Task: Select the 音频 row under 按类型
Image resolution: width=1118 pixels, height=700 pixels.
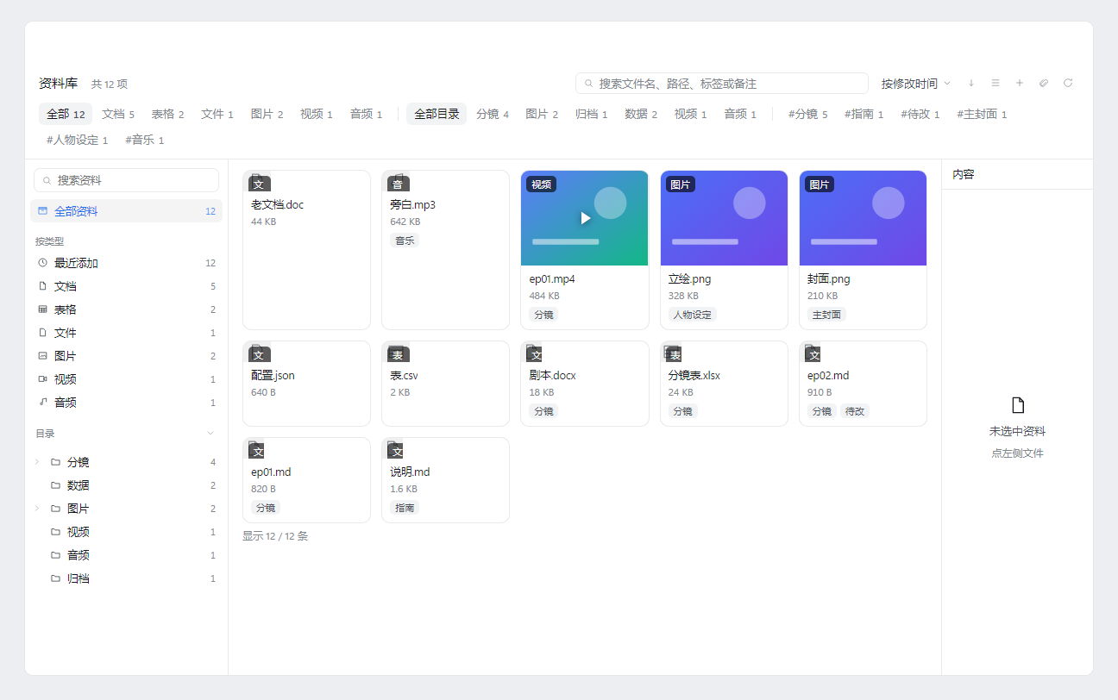Action: click(126, 403)
